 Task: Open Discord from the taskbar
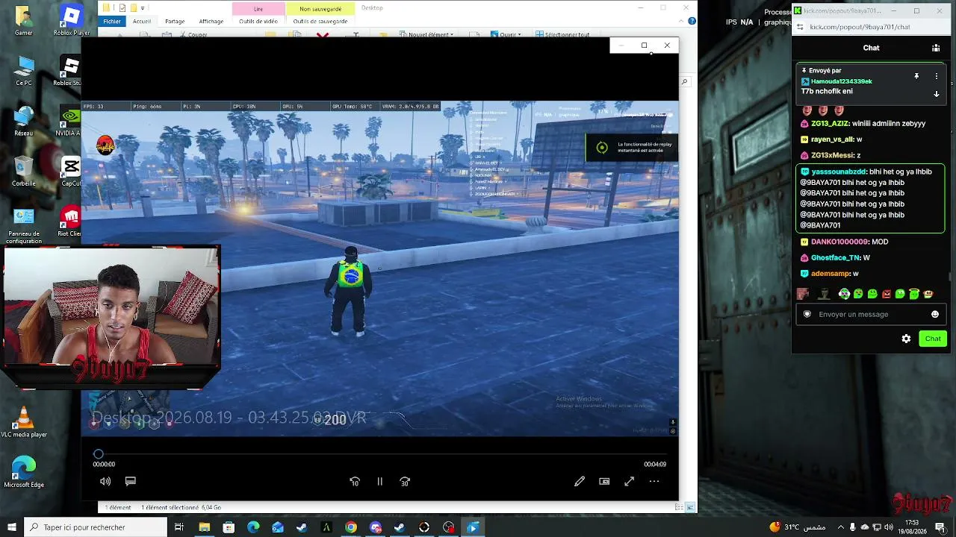[376, 527]
